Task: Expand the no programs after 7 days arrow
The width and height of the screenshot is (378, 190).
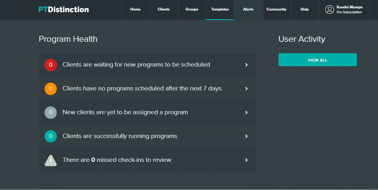Action: [247, 89]
